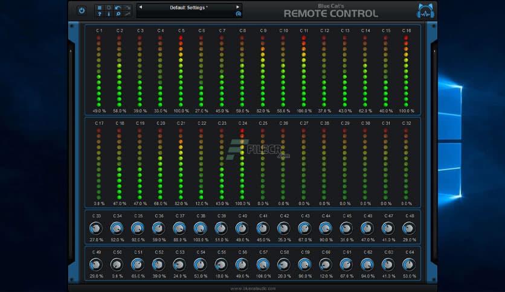Click the C 21 LED meter column
Viewport: 505px width, 292px height.
181,164
